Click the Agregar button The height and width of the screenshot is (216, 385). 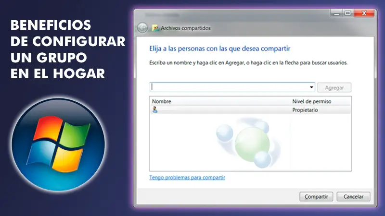(x=334, y=87)
